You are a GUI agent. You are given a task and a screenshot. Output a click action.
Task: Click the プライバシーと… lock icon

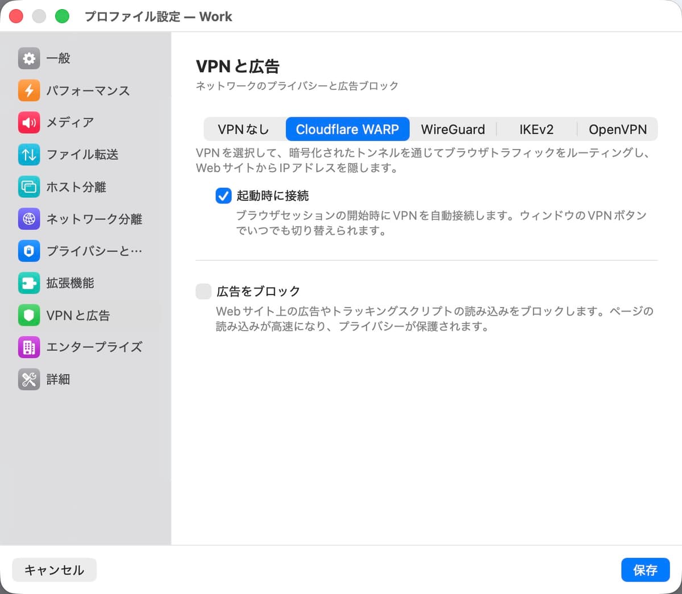[29, 251]
